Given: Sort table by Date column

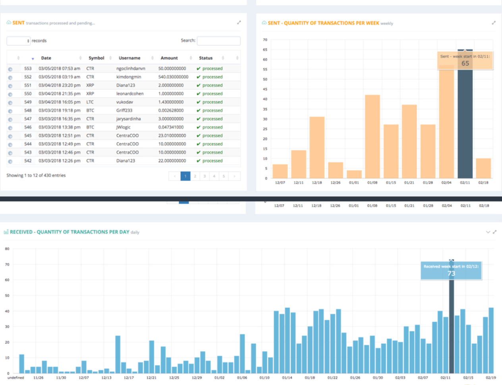Looking at the screenshot, I should pyautogui.click(x=46, y=58).
